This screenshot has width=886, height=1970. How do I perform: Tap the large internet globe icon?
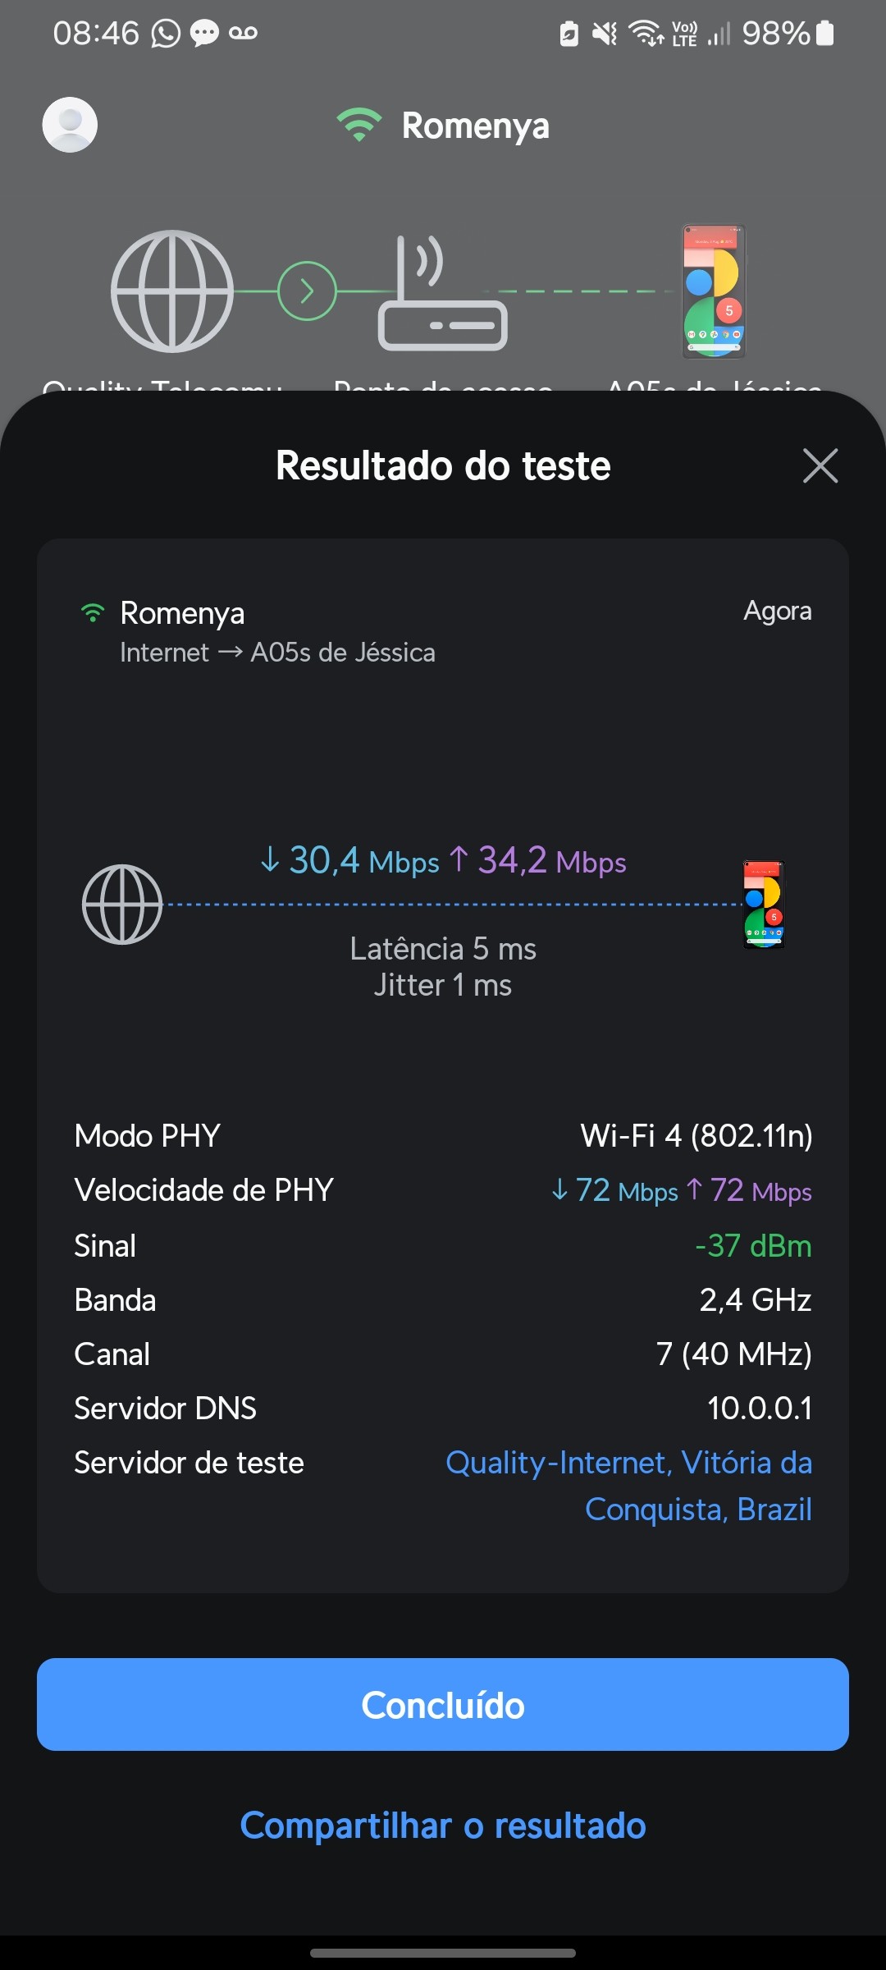[x=172, y=291]
